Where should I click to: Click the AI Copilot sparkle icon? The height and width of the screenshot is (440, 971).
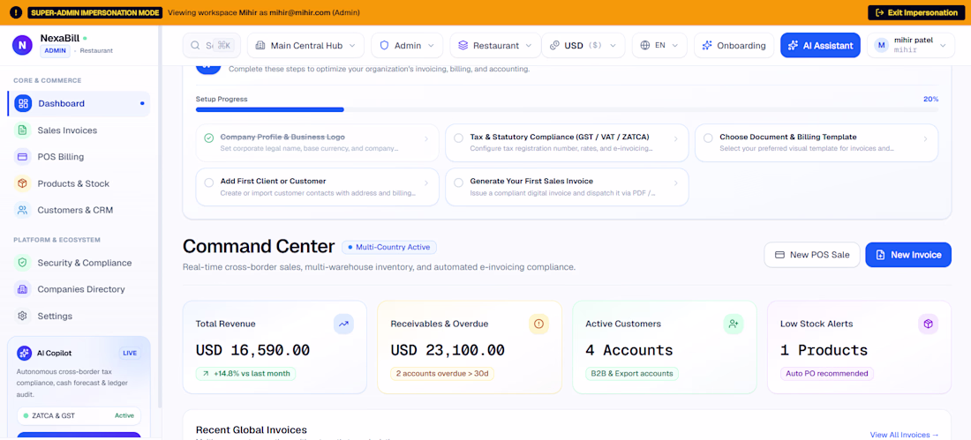(x=25, y=353)
